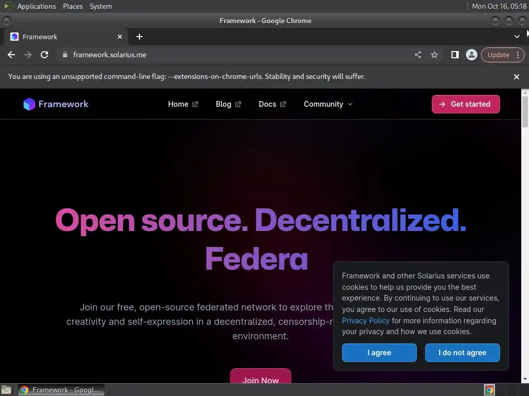Select the Framework tab
The height and width of the screenshot is (396, 529).
pos(66,37)
